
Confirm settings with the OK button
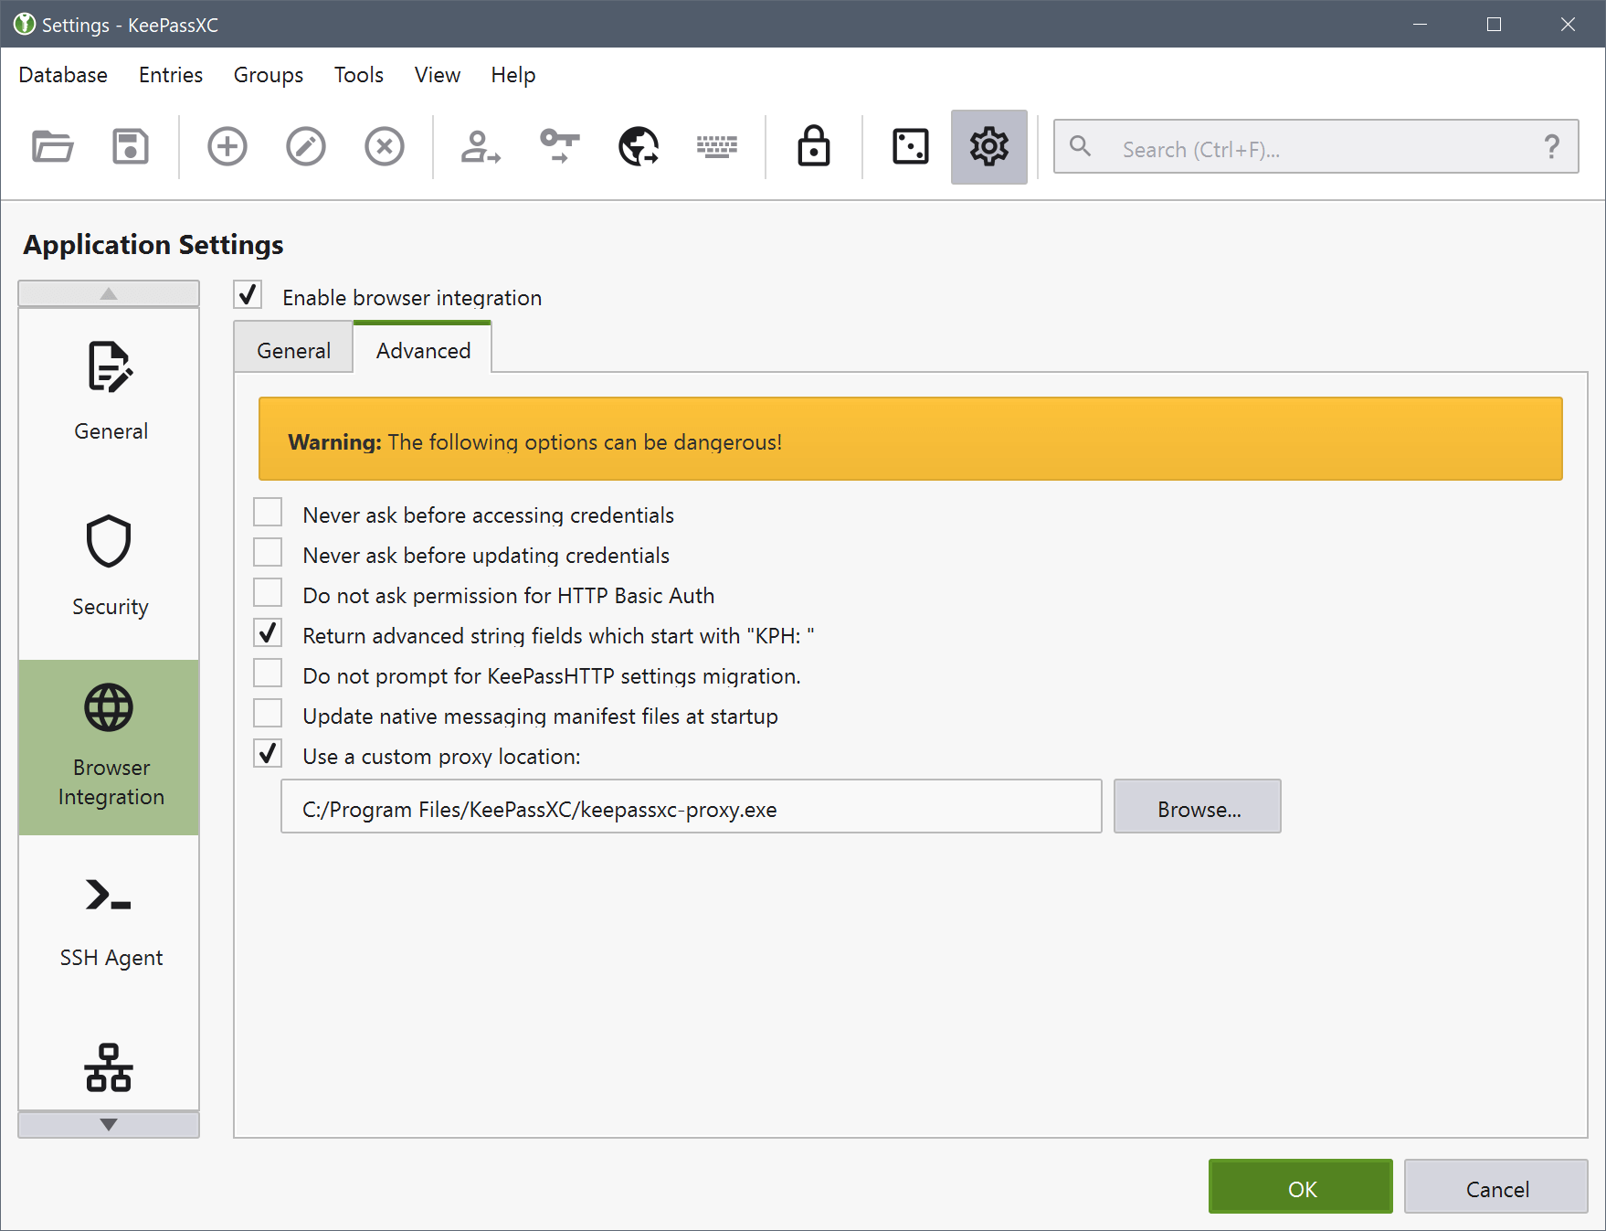(1300, 1187)
